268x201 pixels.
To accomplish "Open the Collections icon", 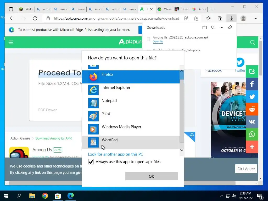I will [220, 18].
